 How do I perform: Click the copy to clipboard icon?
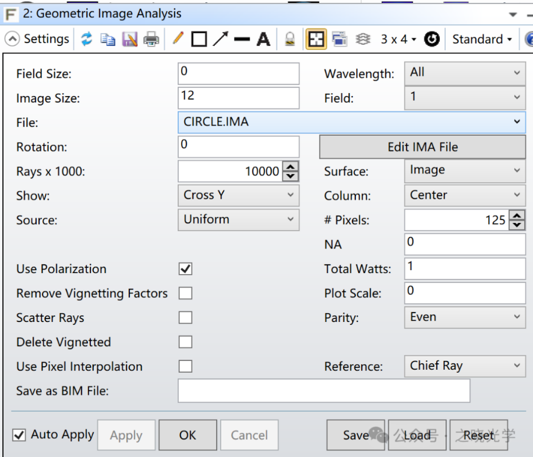click(x=107, y=40)
